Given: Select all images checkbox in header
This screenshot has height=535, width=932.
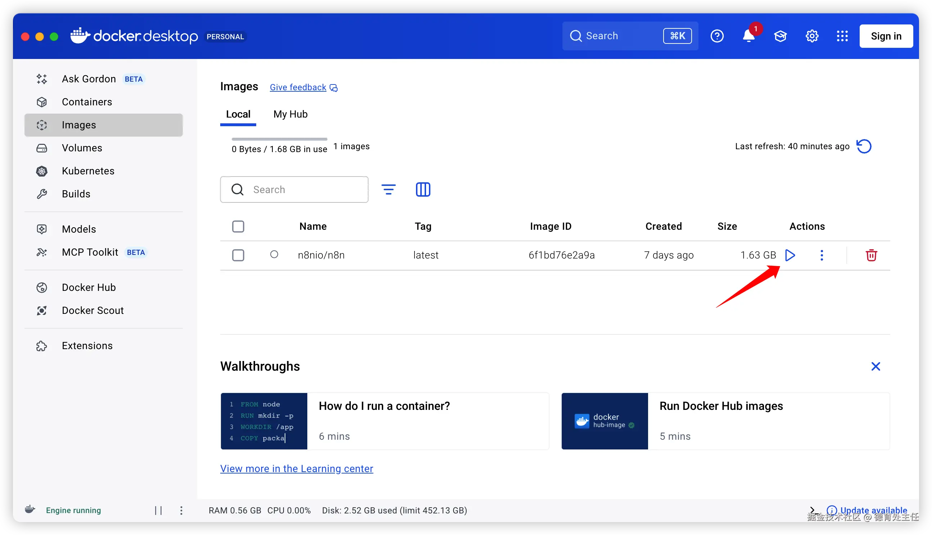Looking at the screenshot, I should click(x=238, y=227).
